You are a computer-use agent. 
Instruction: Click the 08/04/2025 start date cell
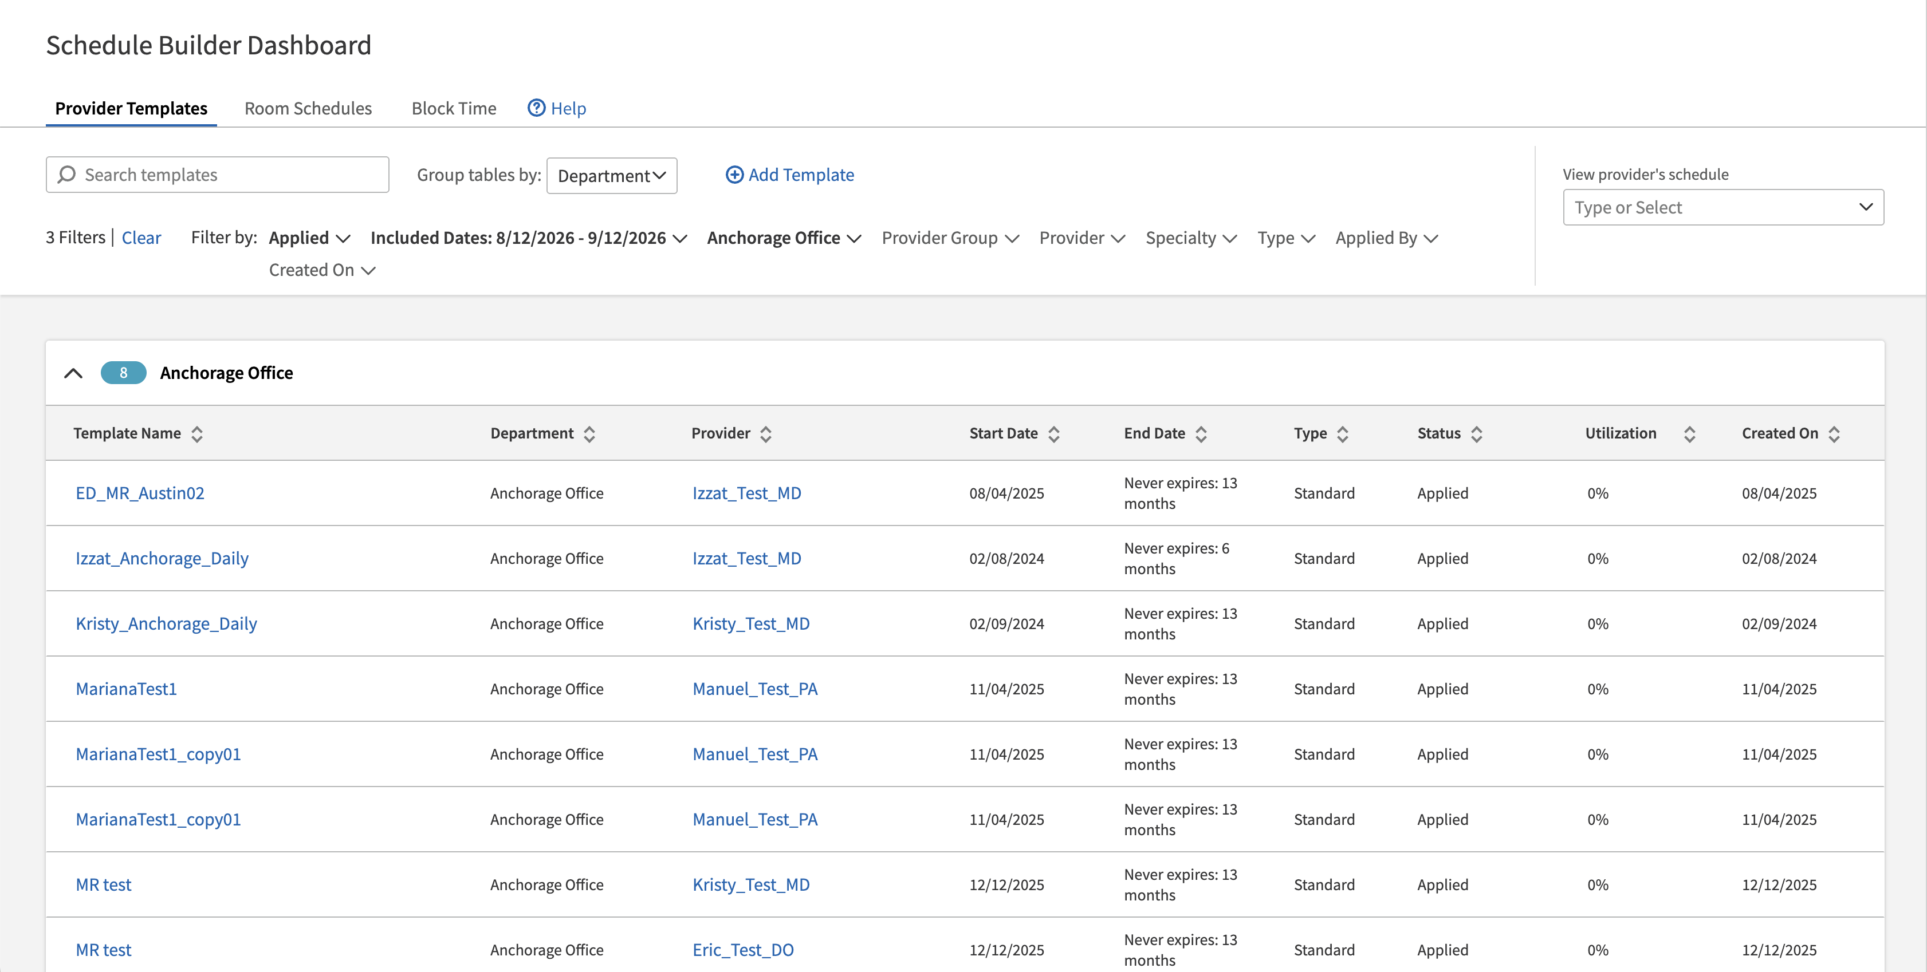tap(1007, 493)
